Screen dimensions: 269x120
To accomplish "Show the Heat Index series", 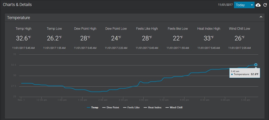I will pyautogui.click(x=154, y=107).
